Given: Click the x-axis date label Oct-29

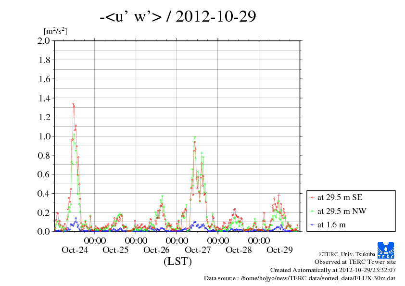Looking at the screenshot, I should pos(279,250).
